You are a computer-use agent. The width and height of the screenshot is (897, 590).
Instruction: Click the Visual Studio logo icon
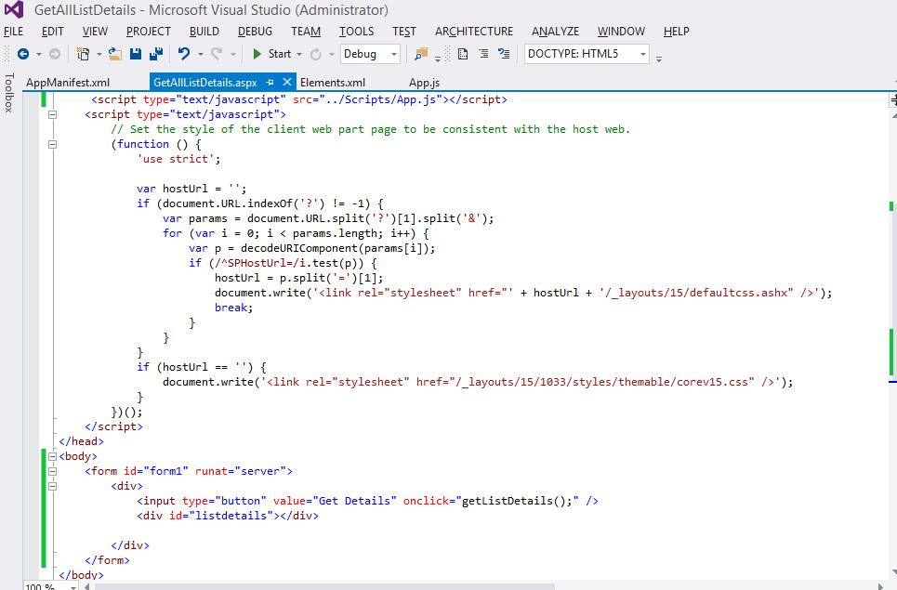(14, 9)
